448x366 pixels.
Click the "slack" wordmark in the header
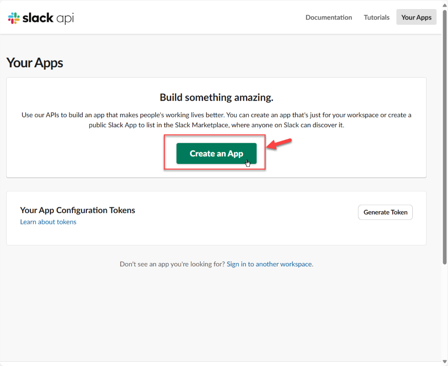click(38, 18)
